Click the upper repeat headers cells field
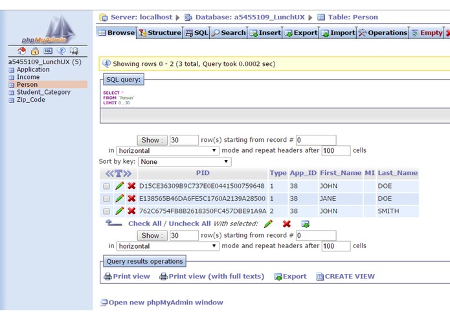 (x=336, y=151)
